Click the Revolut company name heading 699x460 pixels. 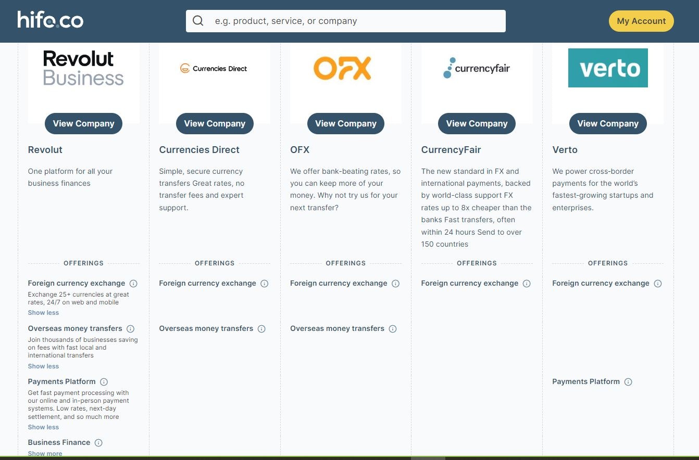click(45, 150)
